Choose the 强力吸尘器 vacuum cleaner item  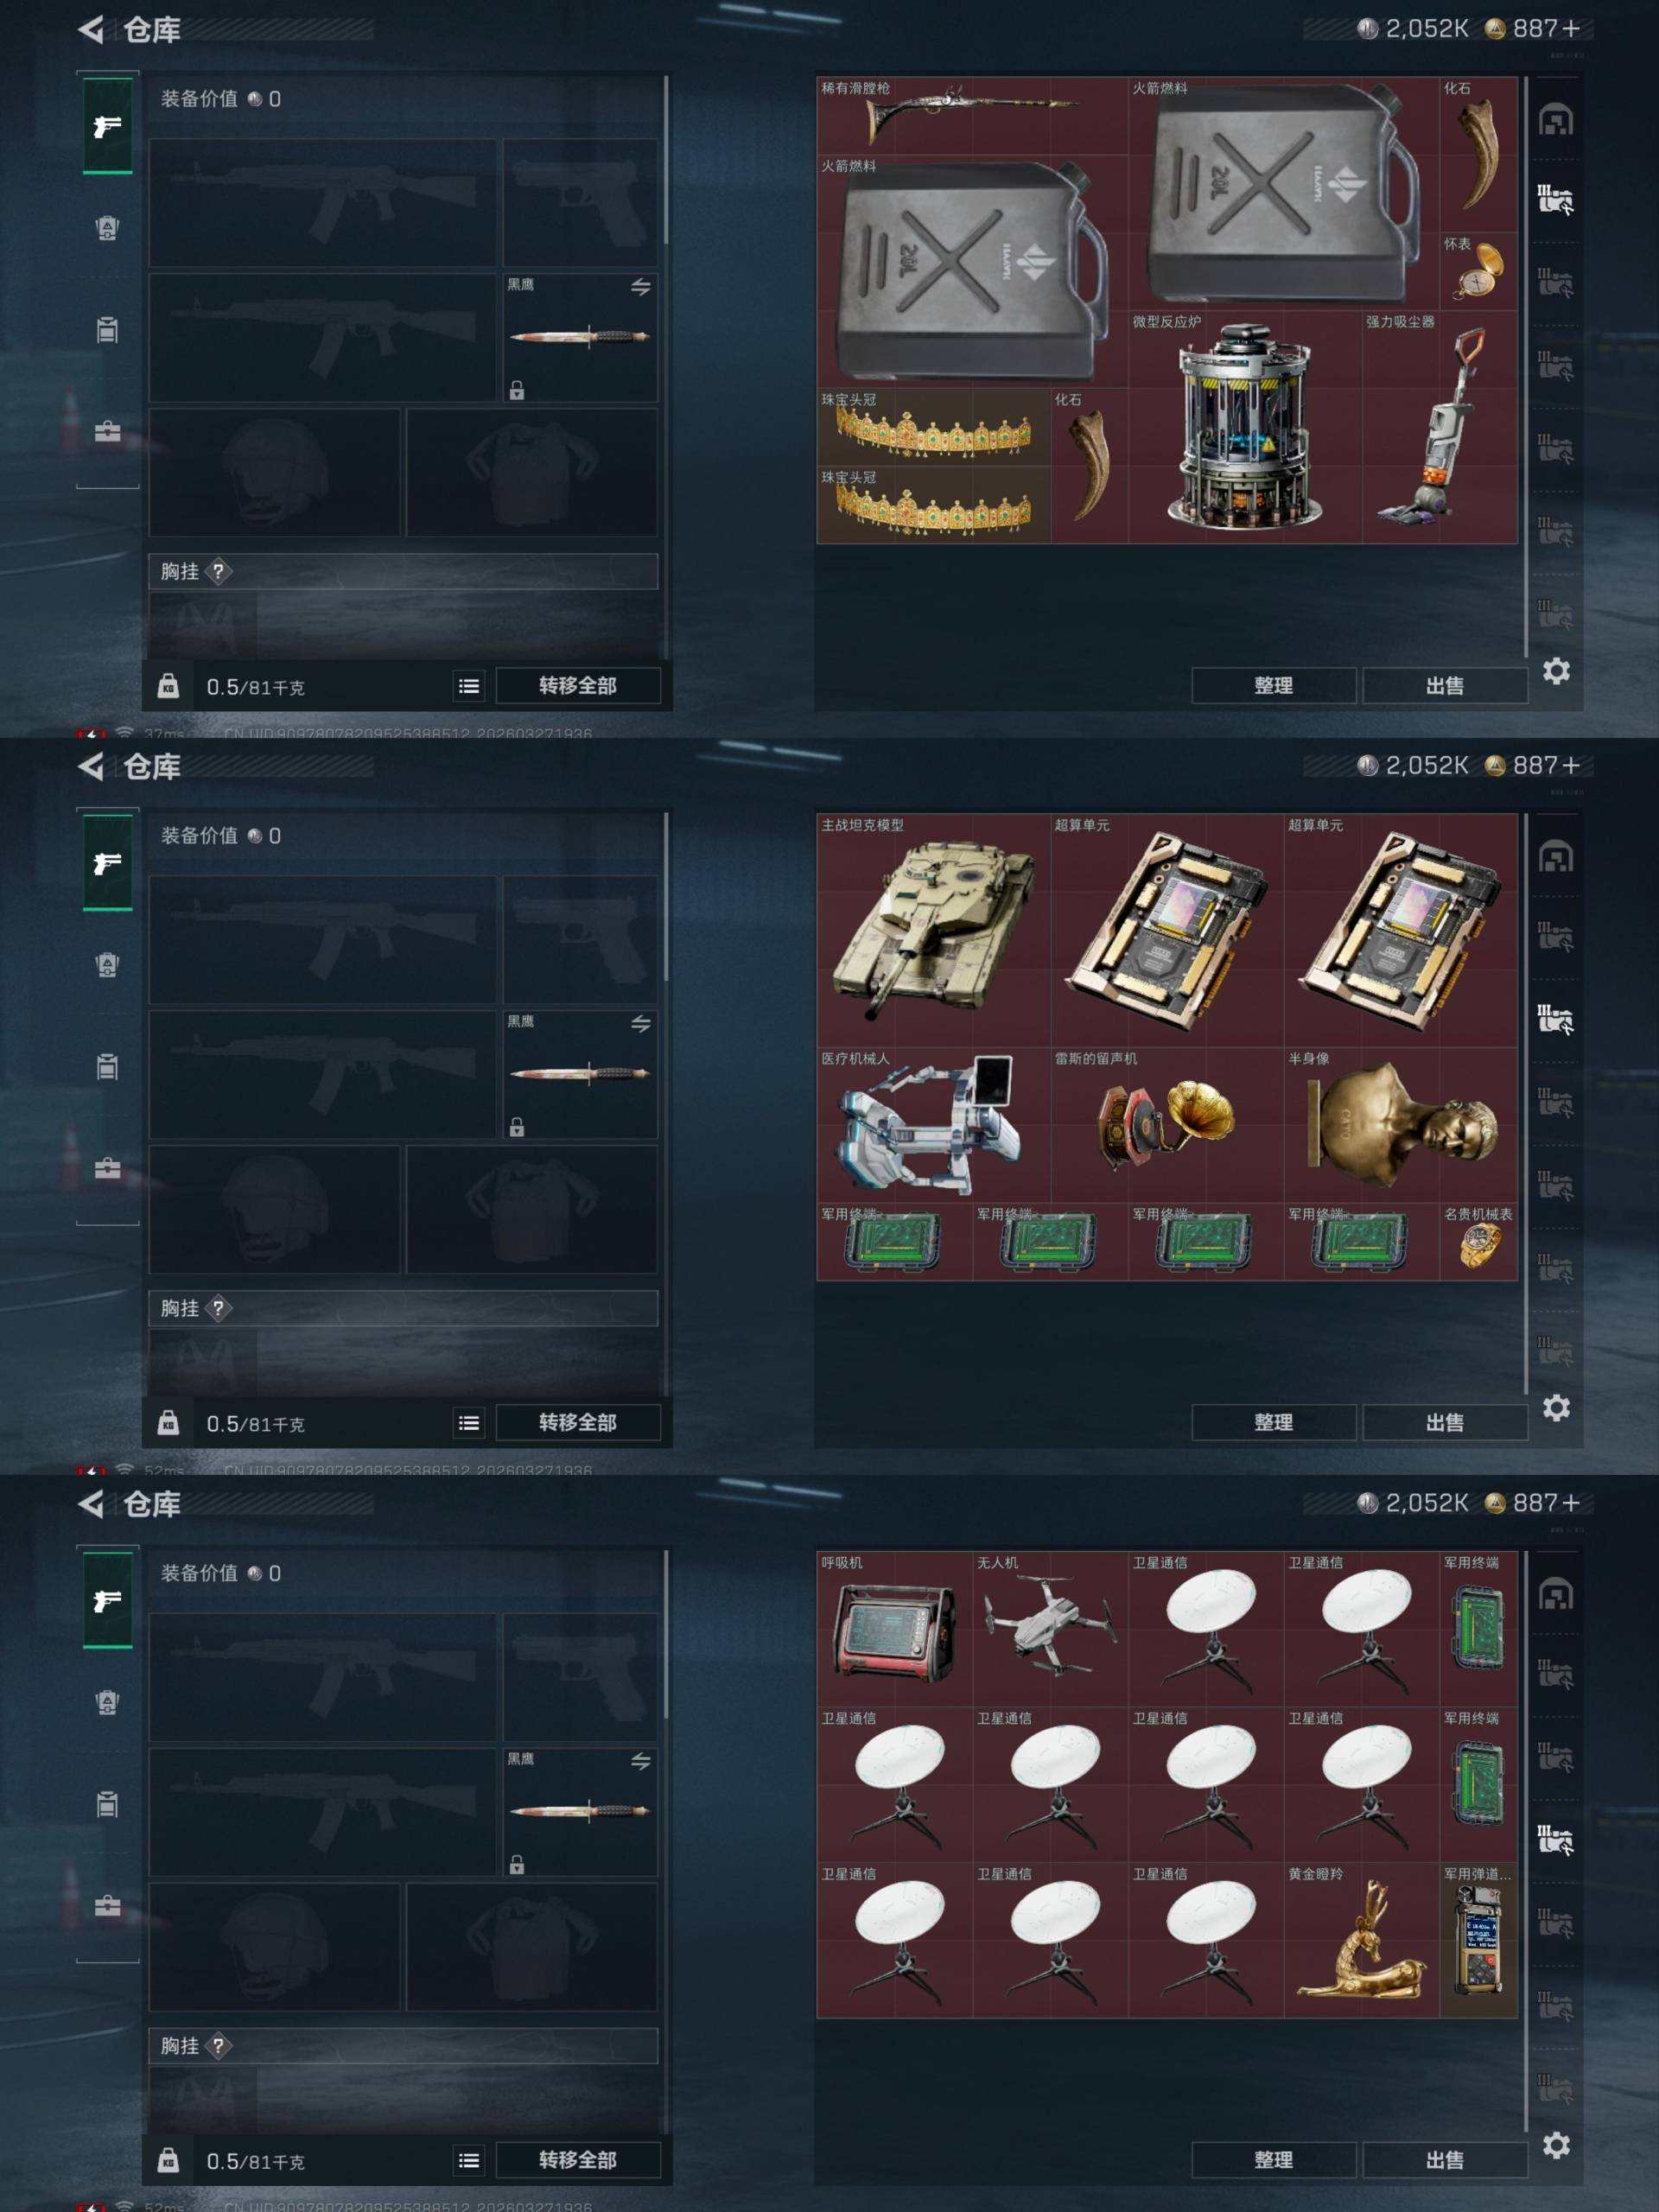[1439, 427]
